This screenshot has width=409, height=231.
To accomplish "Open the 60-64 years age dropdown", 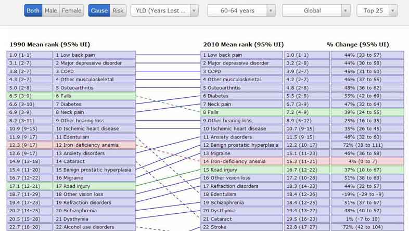I will tap(241, 10).
